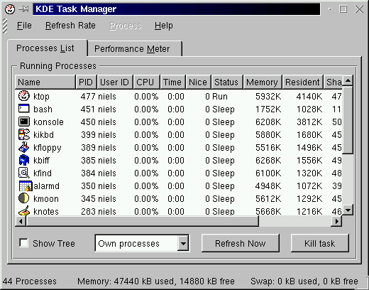Viewport: 369px width, 290px height.
Task: Click the horizontal scrollbar left arrow
Action: tap(21, 221)
